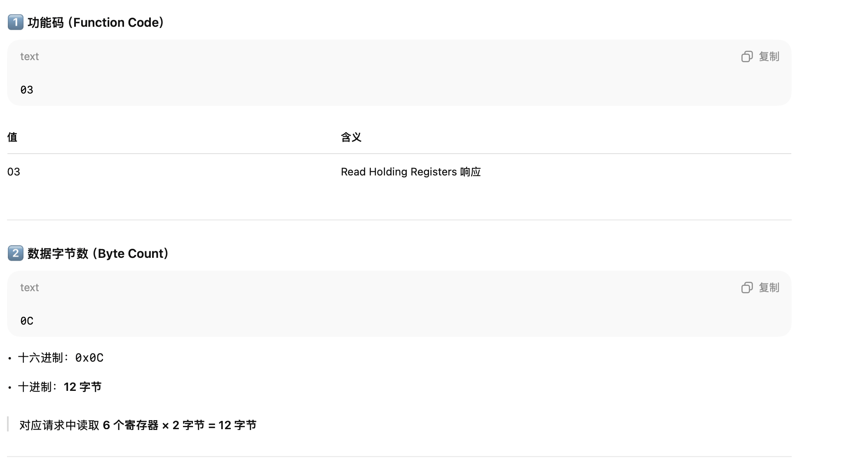
Task: Click the 数据字节数 (Byte Count) heading
Action: pos(99,253)
